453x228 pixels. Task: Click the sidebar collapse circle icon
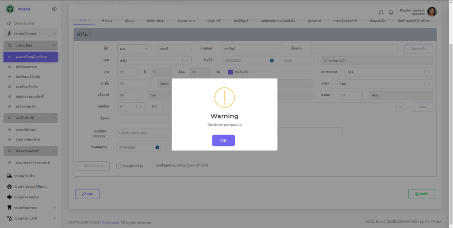point(54,9)
